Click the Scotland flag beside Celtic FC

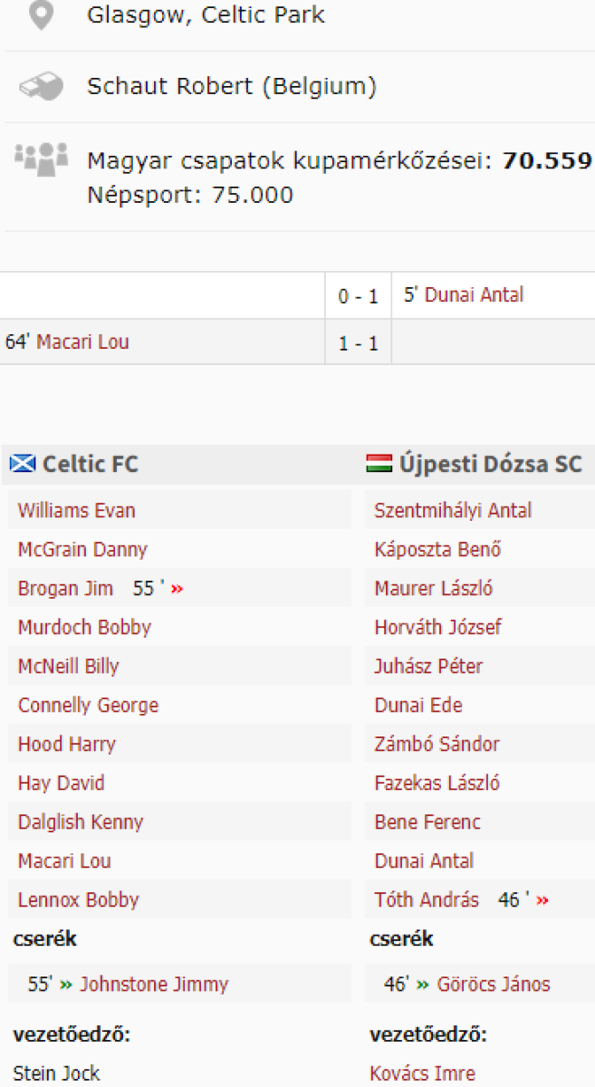coord(23,465)
